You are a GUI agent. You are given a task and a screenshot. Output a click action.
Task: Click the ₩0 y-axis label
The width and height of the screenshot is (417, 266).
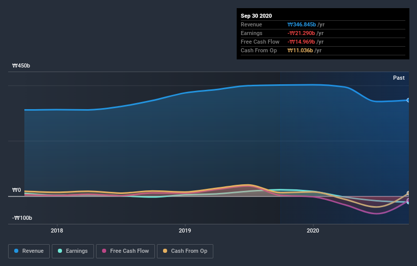(16, 190)
